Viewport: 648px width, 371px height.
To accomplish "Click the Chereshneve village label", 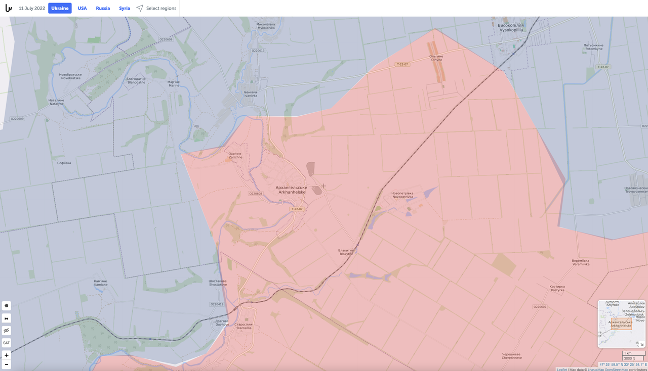I will [511, 356].
